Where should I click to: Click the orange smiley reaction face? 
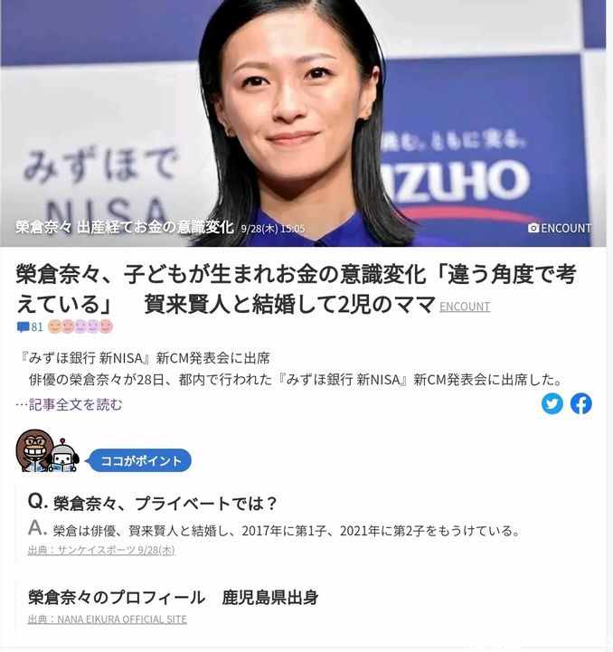click(x=54, y=326)
